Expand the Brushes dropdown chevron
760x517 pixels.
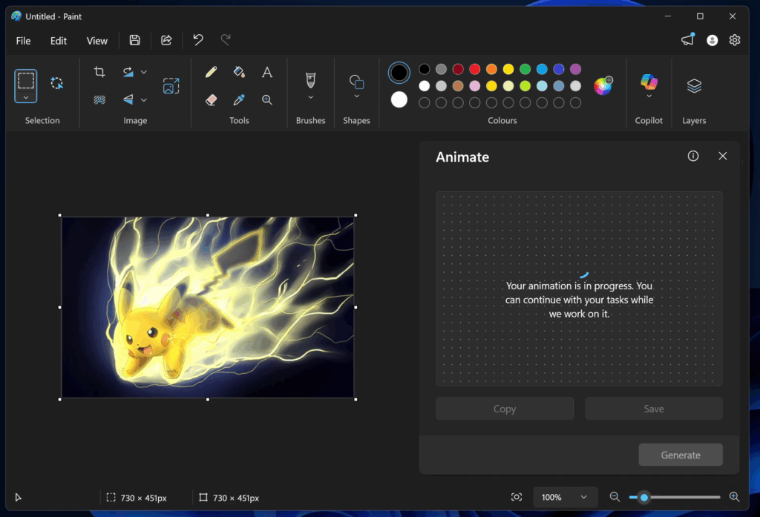(311, 97)
